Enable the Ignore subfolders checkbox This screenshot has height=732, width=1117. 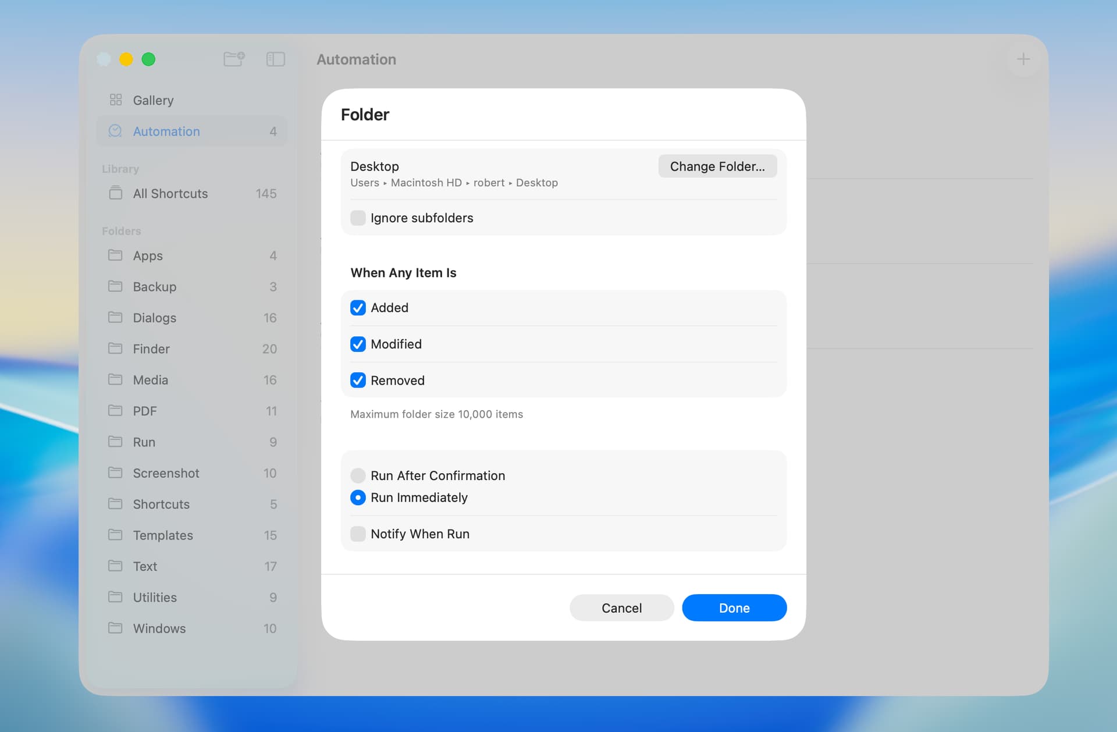[x=358, y=218]
